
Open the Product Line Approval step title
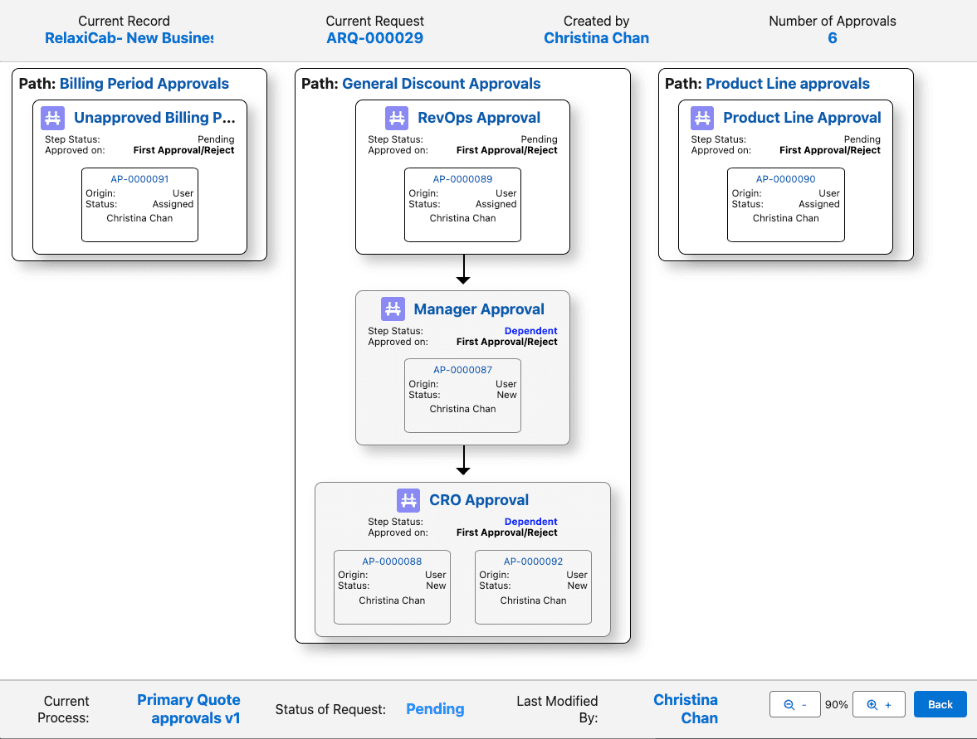(x=802, y=118)
